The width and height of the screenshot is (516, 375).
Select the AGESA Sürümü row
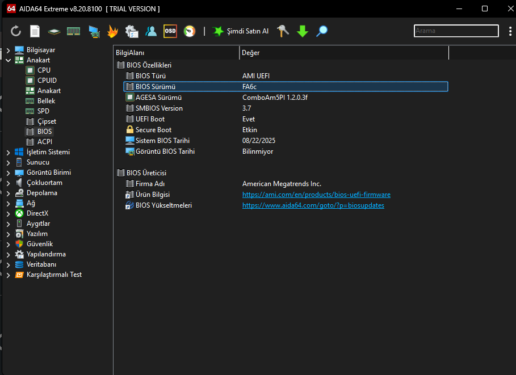coord(286,98)
